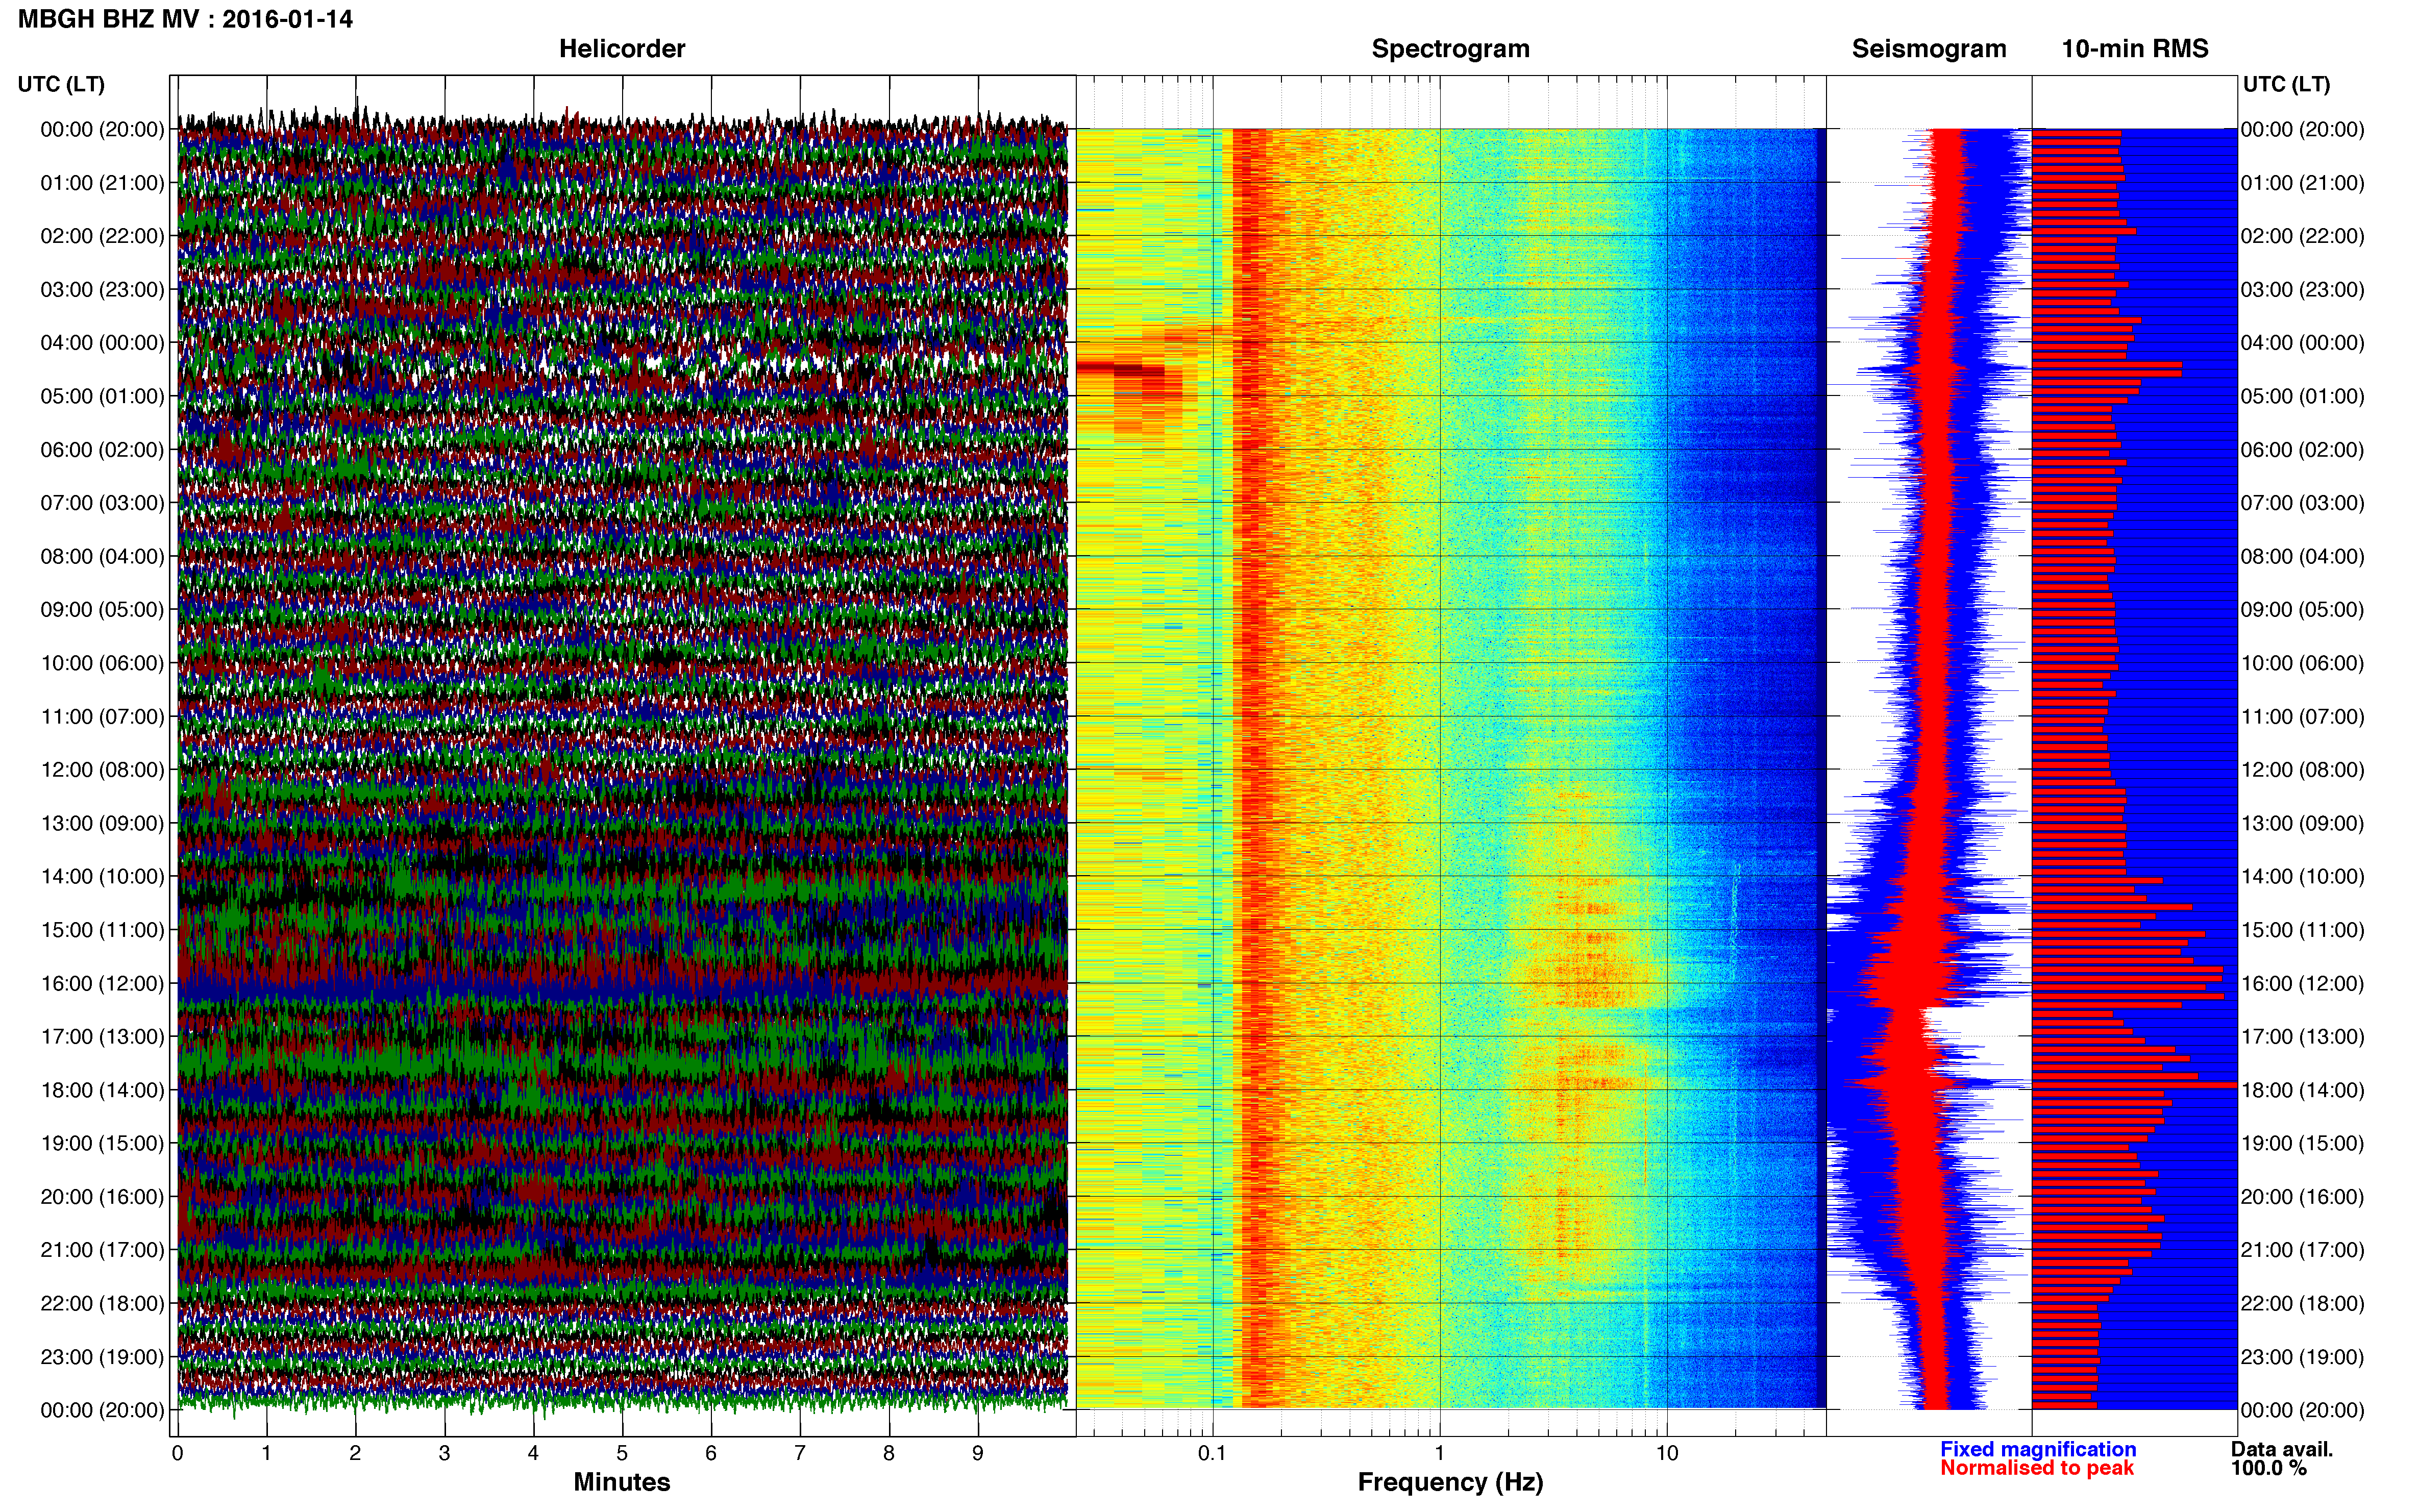
Task: Click the 'UTC (LT)' label beside the RMS panel
Action: (2286, 84)
